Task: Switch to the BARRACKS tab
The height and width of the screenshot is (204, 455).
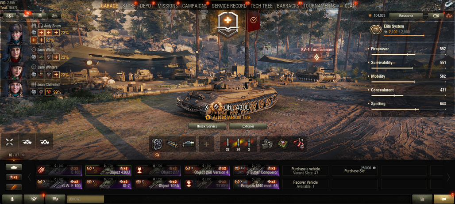Action: (288, 6)
